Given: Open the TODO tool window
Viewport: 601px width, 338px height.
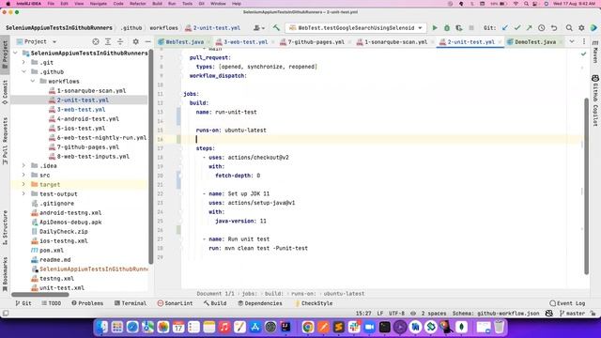Looking at the screenshot, I should coord(52,303).
